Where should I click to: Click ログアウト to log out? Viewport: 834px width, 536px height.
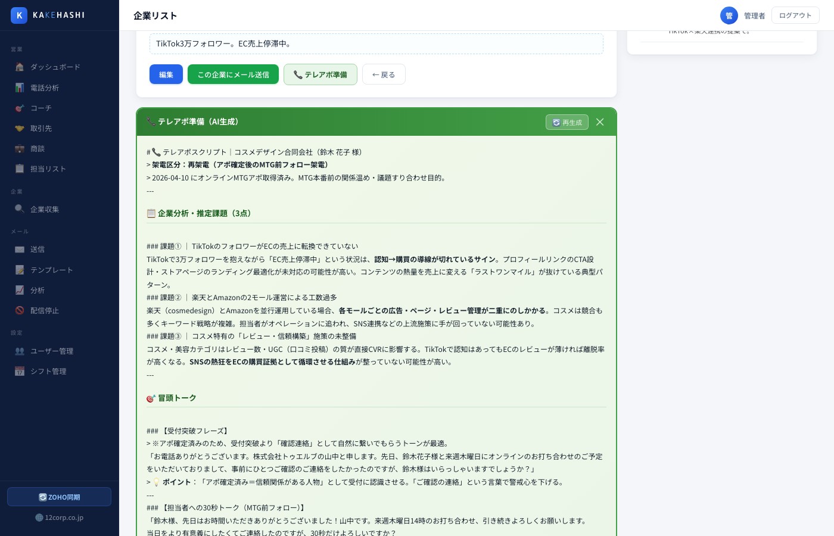pyautogui.click(x=795, y=15)
